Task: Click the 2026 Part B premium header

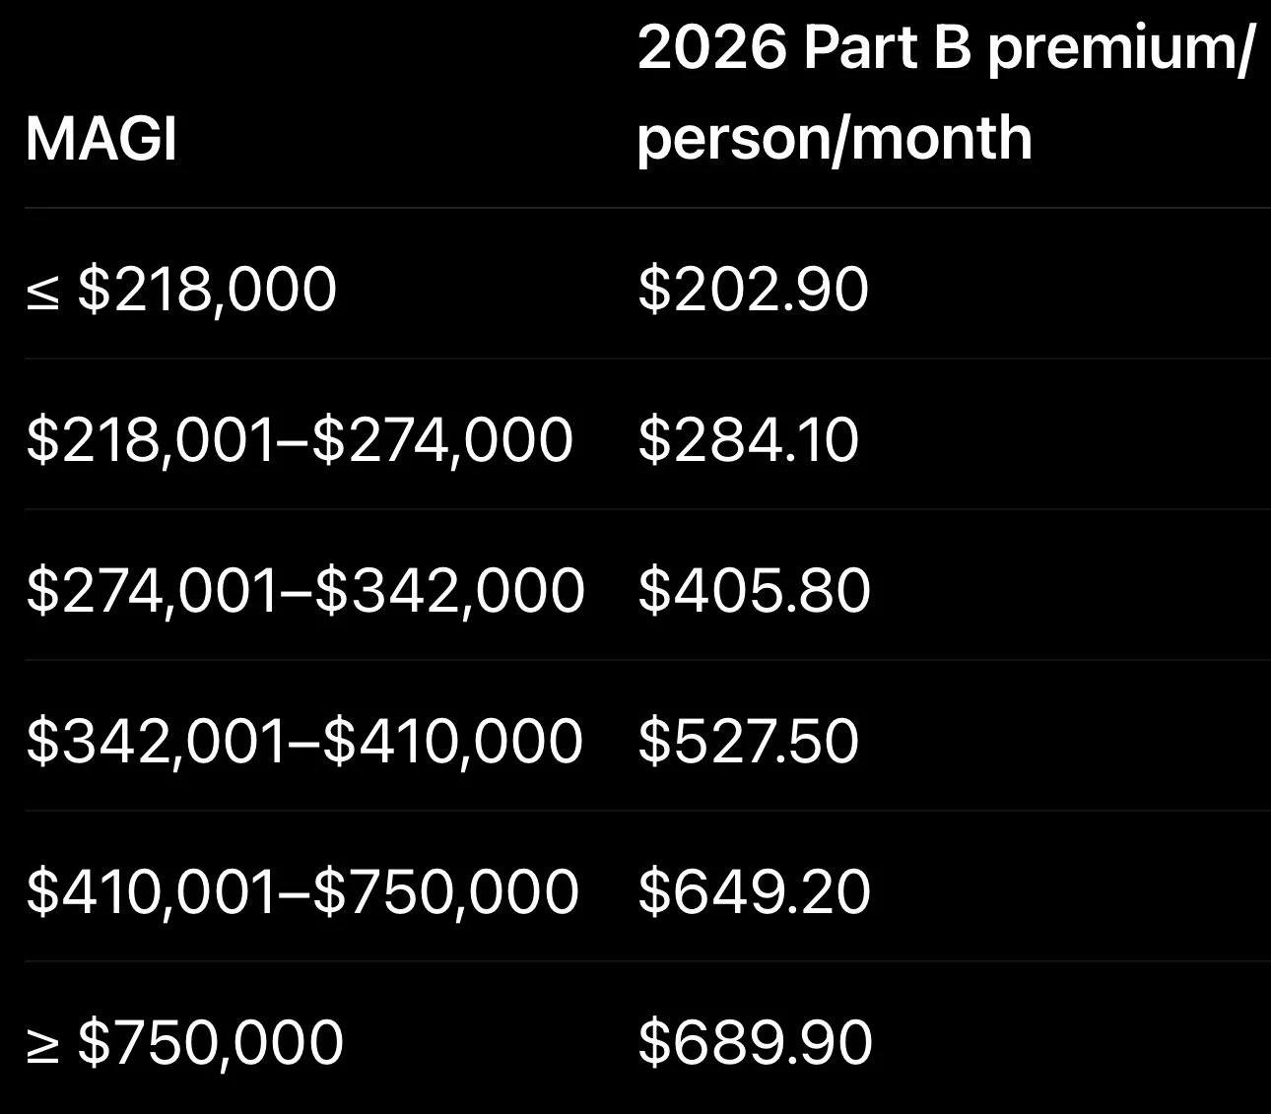Action: (x=945, y=92)
